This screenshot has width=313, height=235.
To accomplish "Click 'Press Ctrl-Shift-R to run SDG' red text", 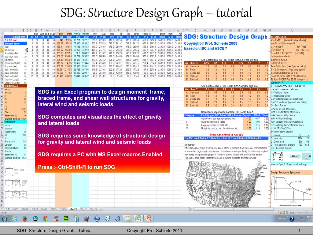I will pos(226,135).
